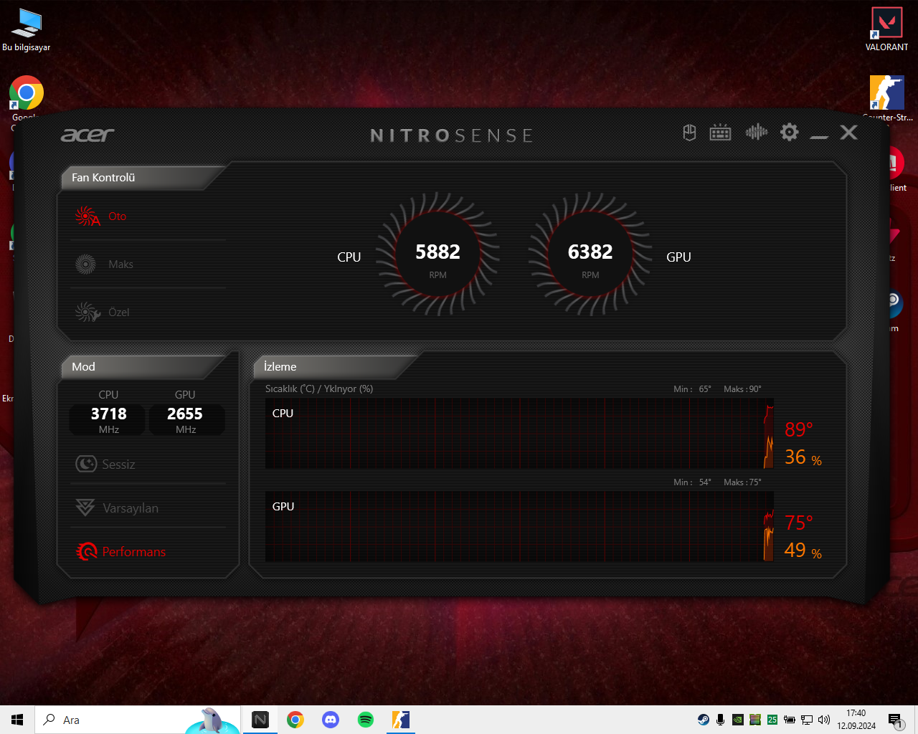The height and width of the screenshot is (734, 918).
Task: Click the CPU temperature monitoring graph
Action: (519, 434)
